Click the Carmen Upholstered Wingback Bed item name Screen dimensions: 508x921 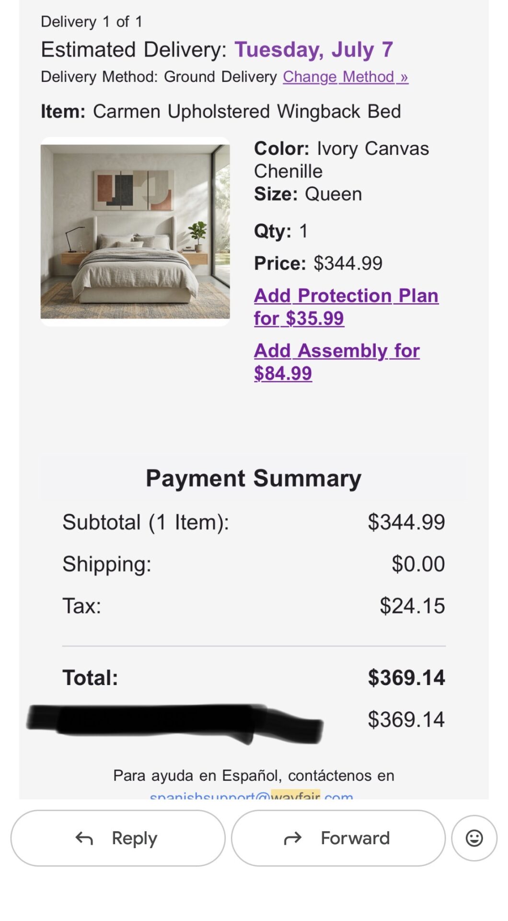(x=247, y=111)
